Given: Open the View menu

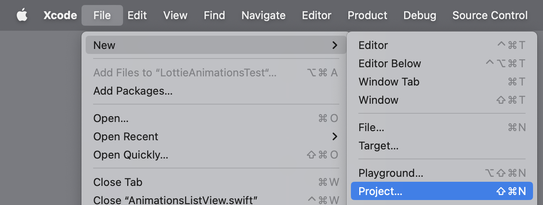Looking at the screenshot, I should click(x=175, y=15).
